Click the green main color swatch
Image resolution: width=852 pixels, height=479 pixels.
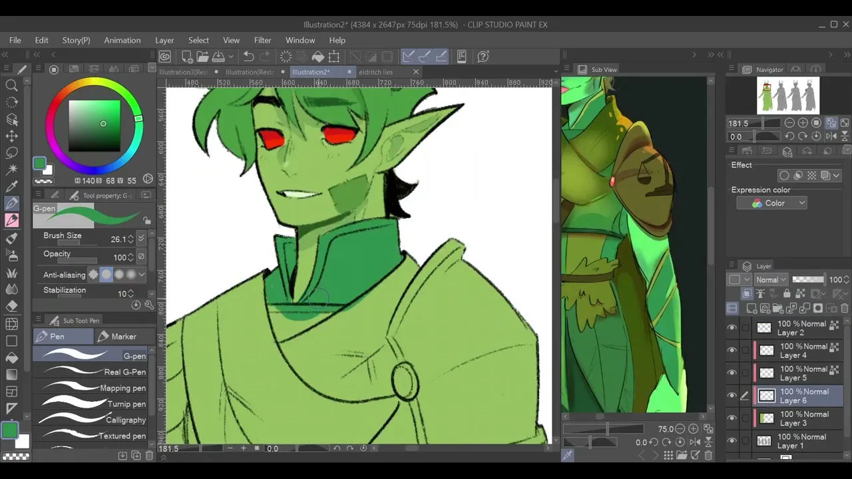point(9,430)
